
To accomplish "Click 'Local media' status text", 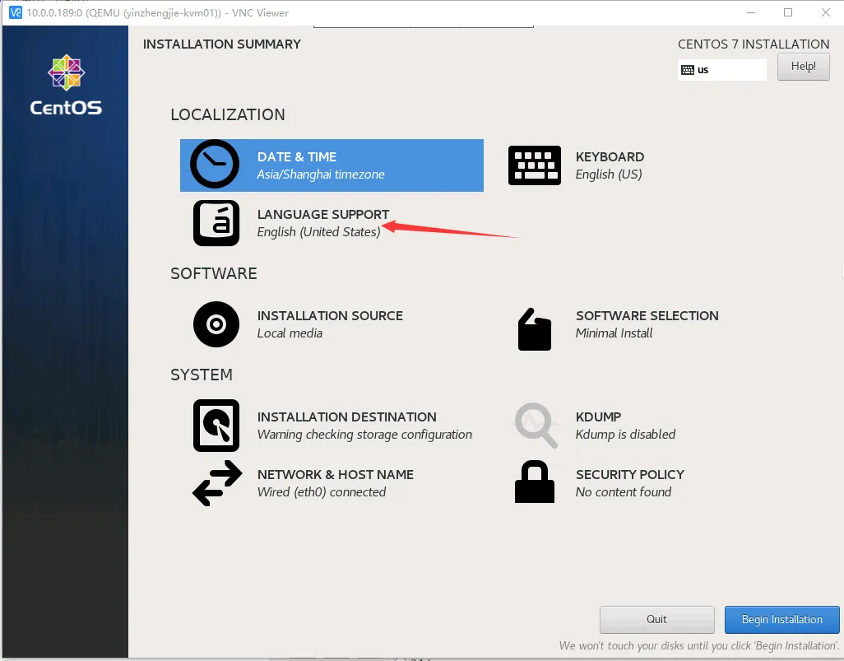I will pyautogui.click(x=290, y=333).
